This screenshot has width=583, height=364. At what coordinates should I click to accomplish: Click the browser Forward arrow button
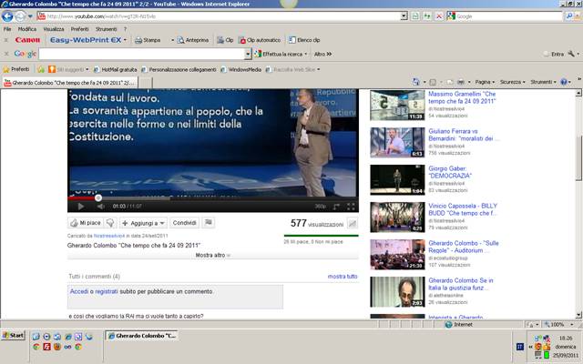coord(20,16)
